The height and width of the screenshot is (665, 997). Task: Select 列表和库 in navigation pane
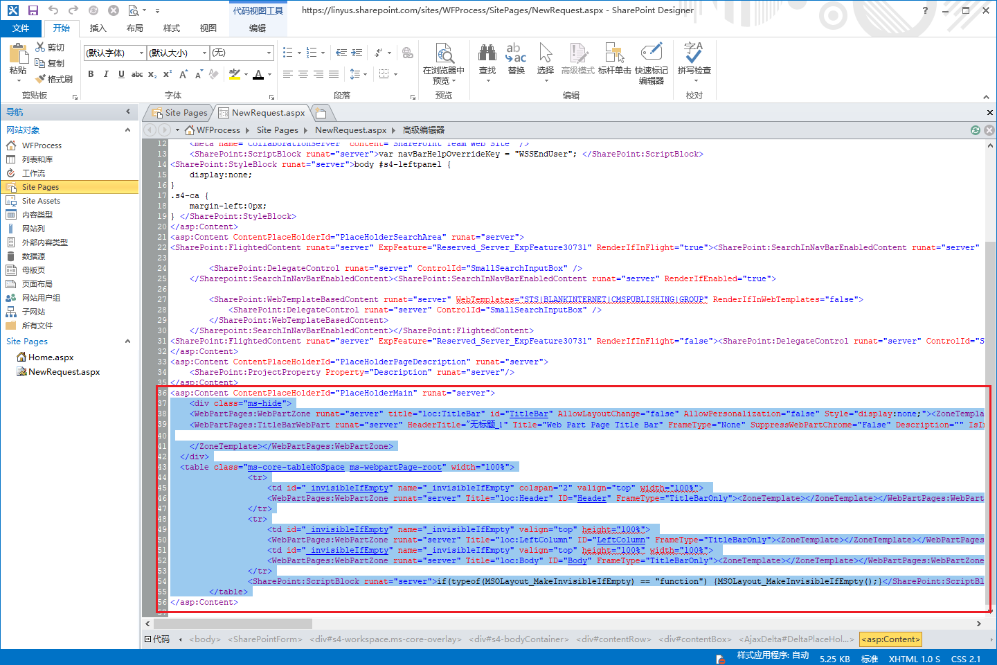coord(37,159)
